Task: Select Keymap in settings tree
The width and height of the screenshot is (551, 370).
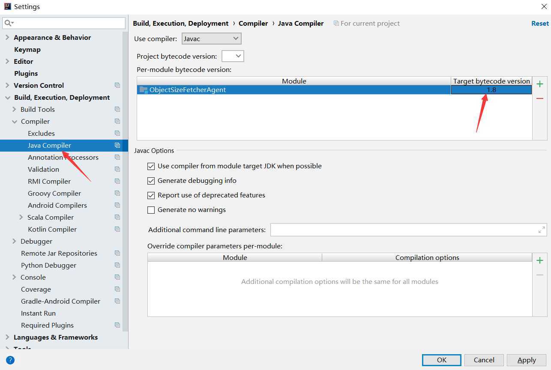Action: pos(27,49)
